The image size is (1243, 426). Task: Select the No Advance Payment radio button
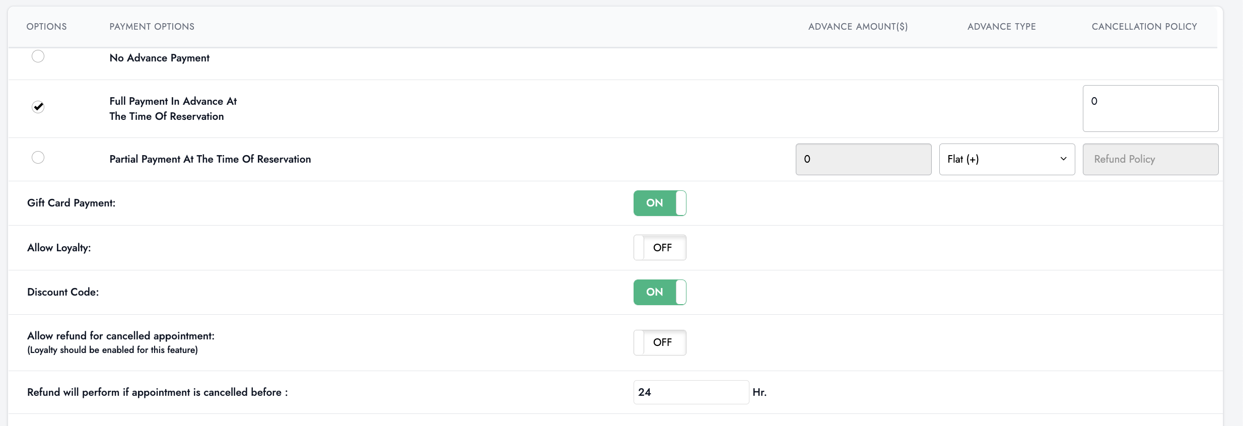[38, 56]
